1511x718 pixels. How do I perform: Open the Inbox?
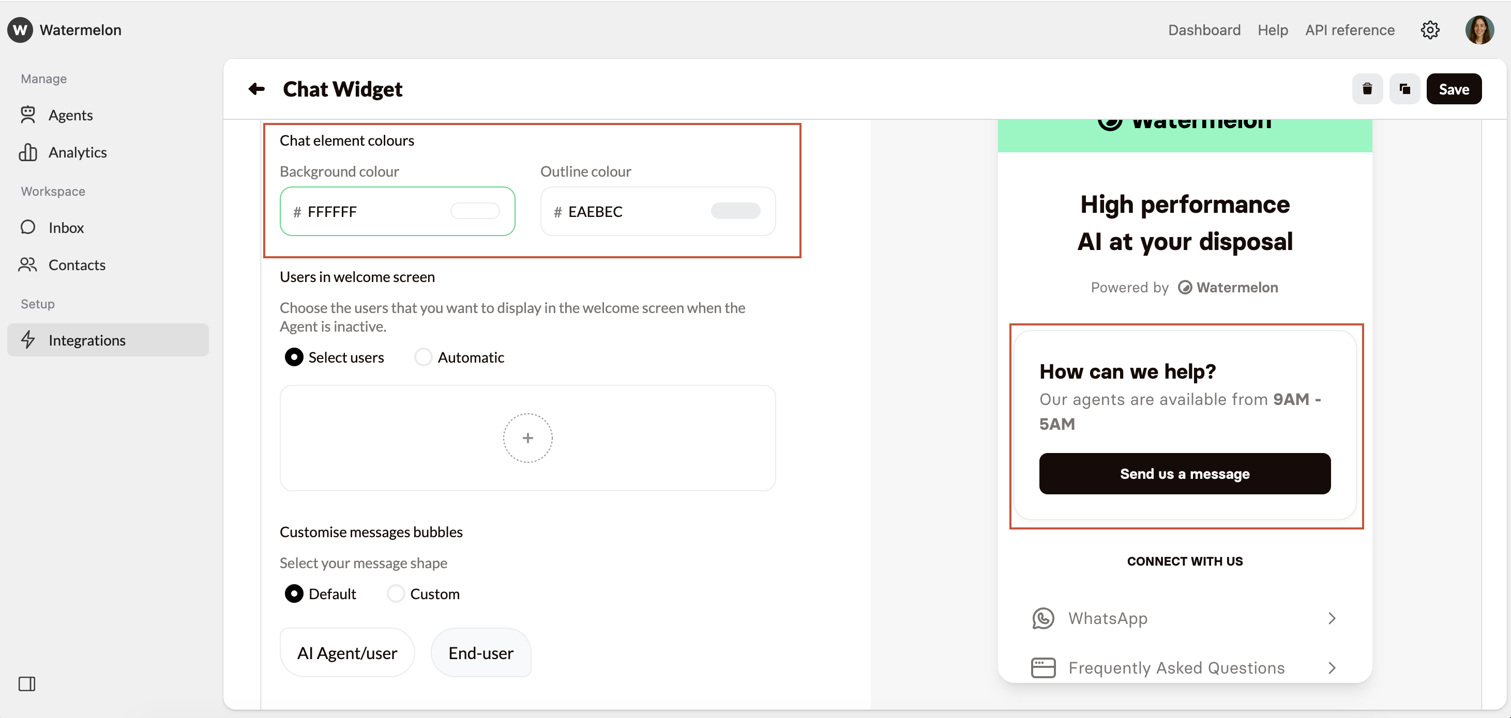pos(66,227)
